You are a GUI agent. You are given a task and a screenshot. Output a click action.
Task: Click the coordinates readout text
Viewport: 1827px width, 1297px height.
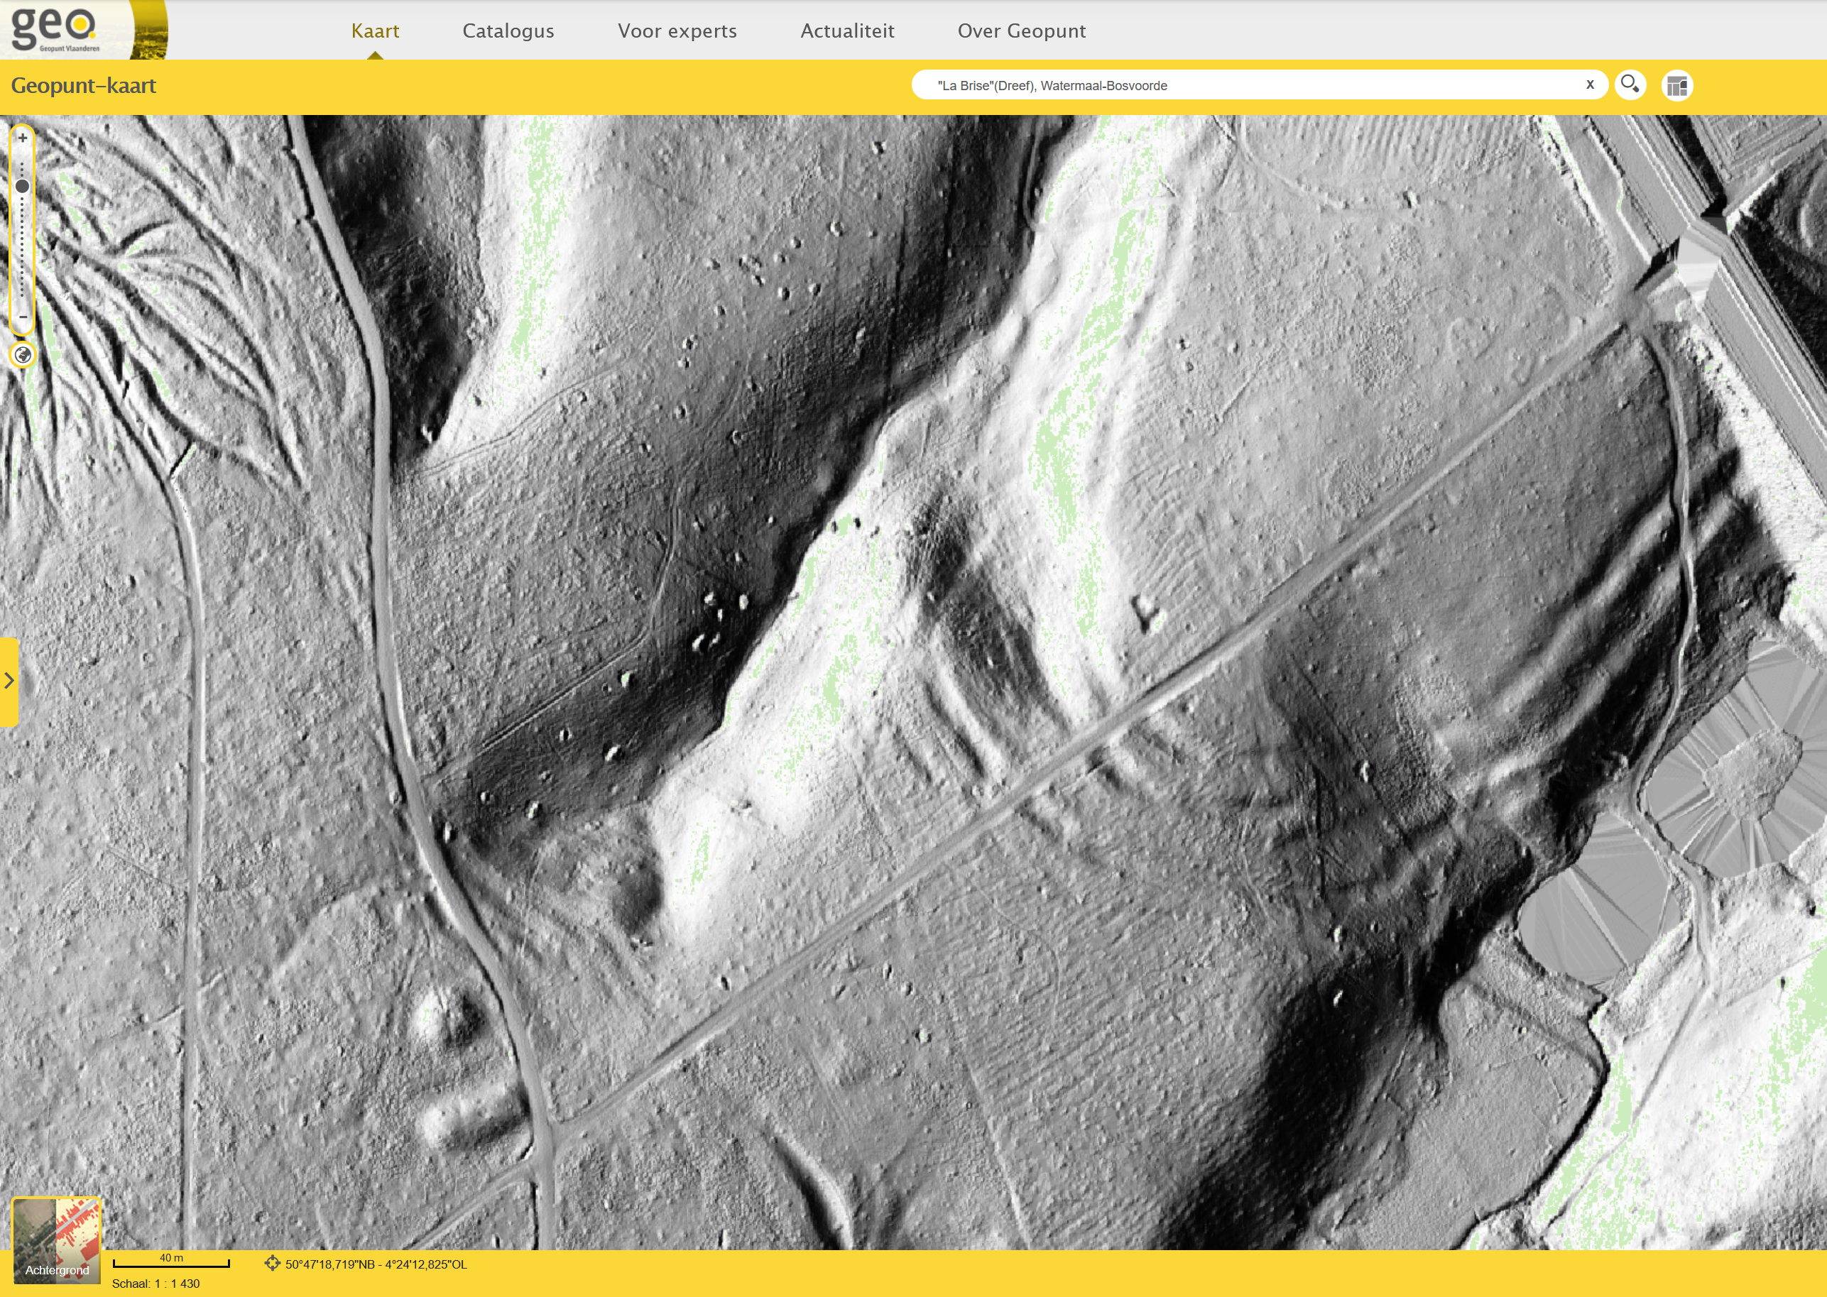point(376,1264)
